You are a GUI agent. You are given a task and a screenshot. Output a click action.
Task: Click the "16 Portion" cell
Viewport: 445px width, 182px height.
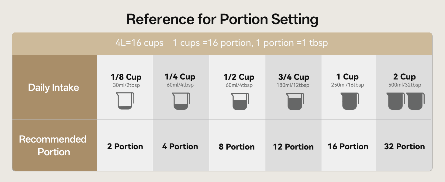point(348,147)
